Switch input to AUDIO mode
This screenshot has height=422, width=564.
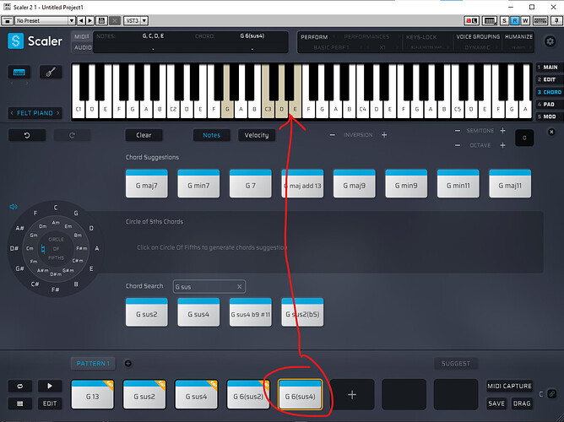pyautogui.click(x=83, y=47)
